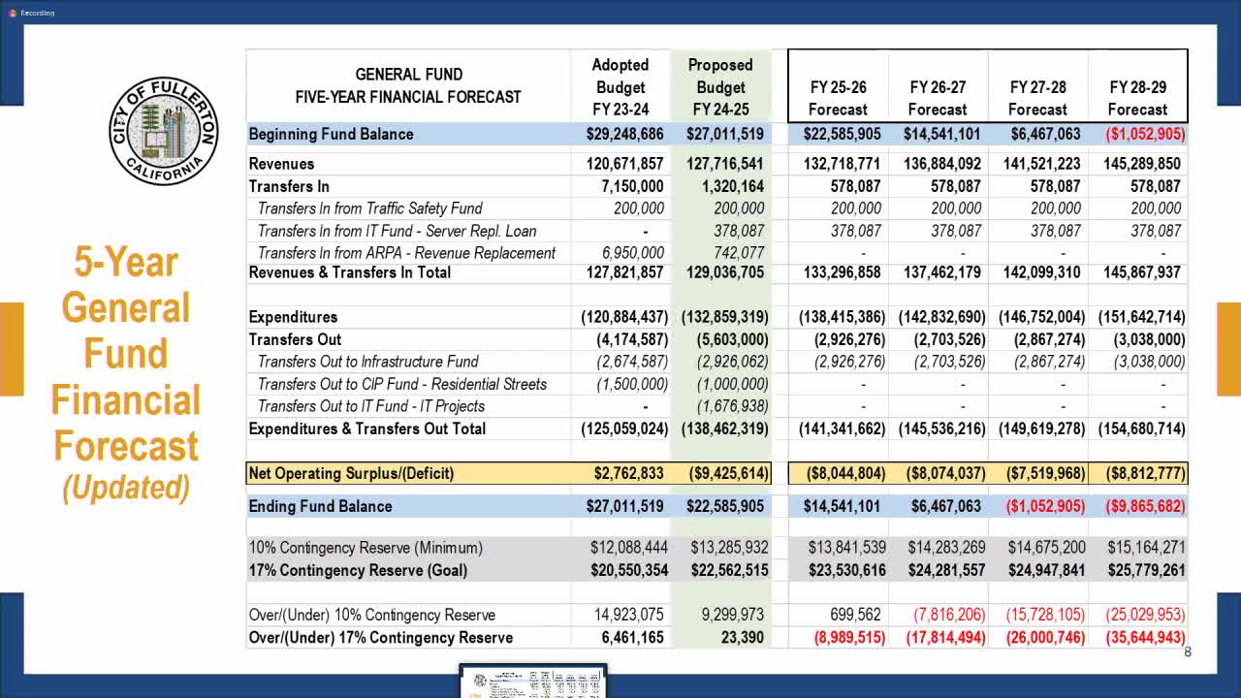This screenshot has width=1241, height=698.
Task: Select the Ending Fund Balance row label
Action: click(x=320, y=506)
